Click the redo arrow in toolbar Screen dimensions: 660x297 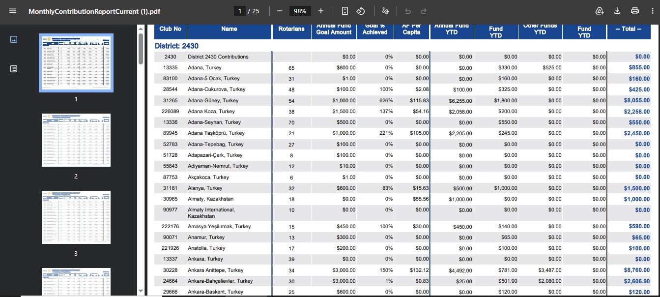pyautogui.click(x=424, y=11)
